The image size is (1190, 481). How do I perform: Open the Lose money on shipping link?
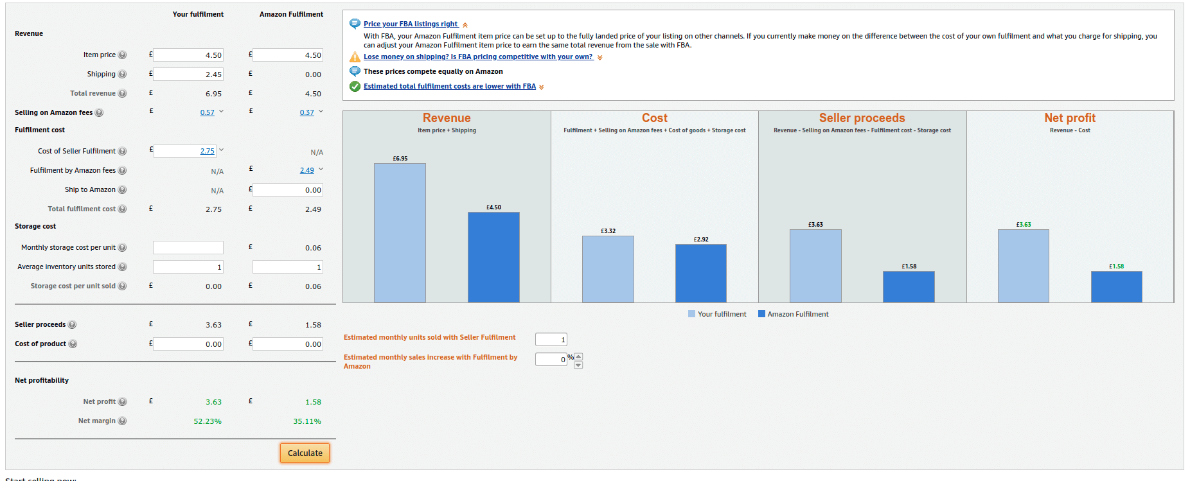[478, 57]
